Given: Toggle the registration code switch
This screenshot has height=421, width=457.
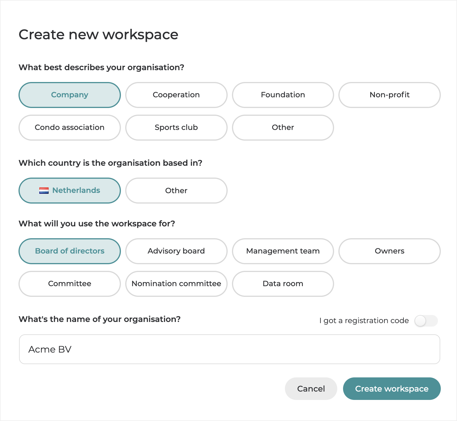Looking at the screenshot, I should 426,321.
